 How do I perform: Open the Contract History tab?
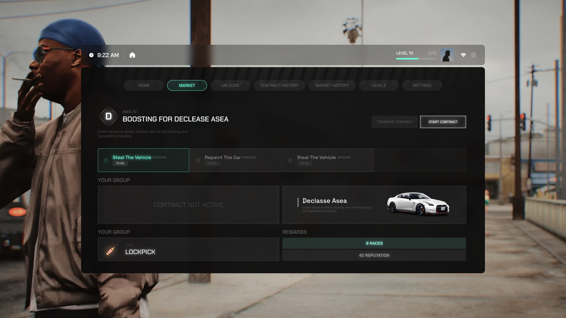point(279,85)
